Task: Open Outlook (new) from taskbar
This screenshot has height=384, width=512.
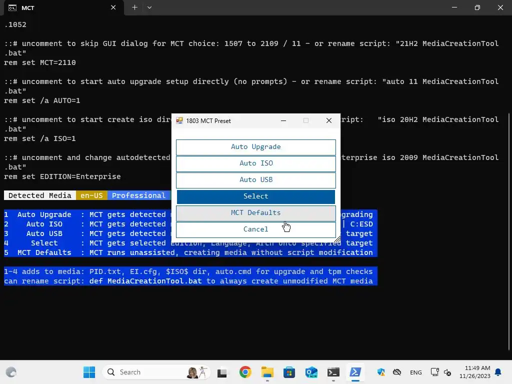Action: [311, 372]
